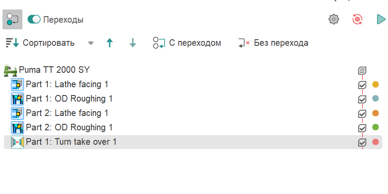Click the red color dot of Turn take over 1
Image resolution: width=388 pixels, height=194 pixels.
pyautogui.click(x=375, y=142)
